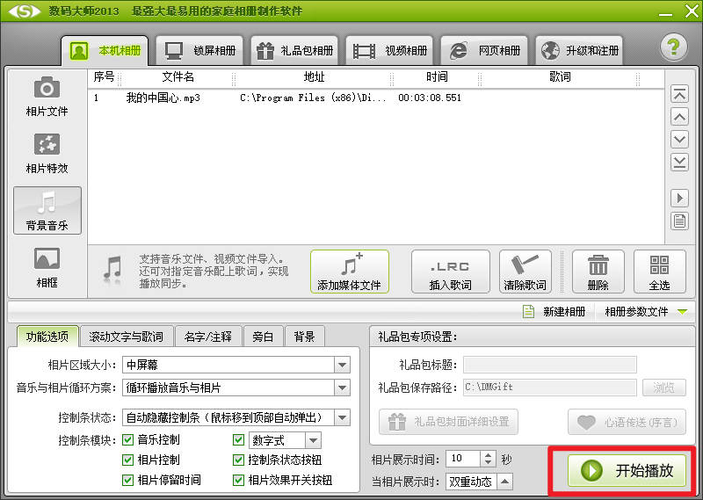Click the 心语传送(序言) heart button

tap(627, 422)
